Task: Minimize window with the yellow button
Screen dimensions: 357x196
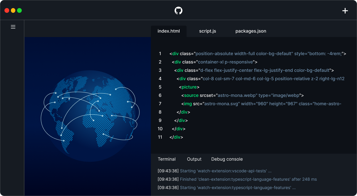Action: click(x=13, y=11)
